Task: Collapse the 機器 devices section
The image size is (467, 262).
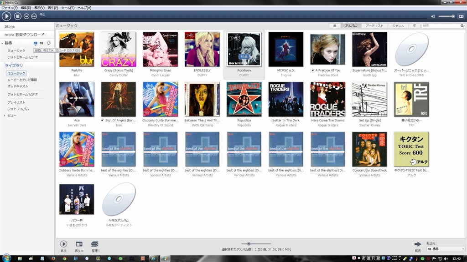Action: 2,43
